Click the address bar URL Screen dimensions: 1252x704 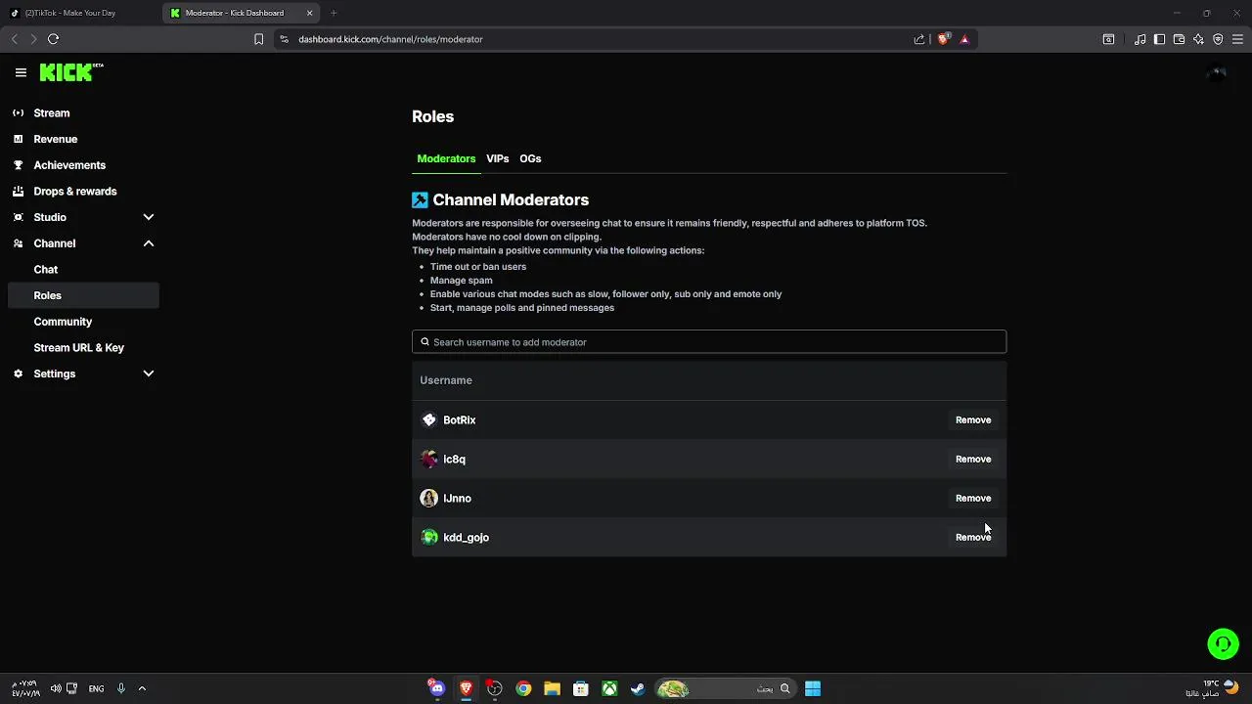[390, 39]
